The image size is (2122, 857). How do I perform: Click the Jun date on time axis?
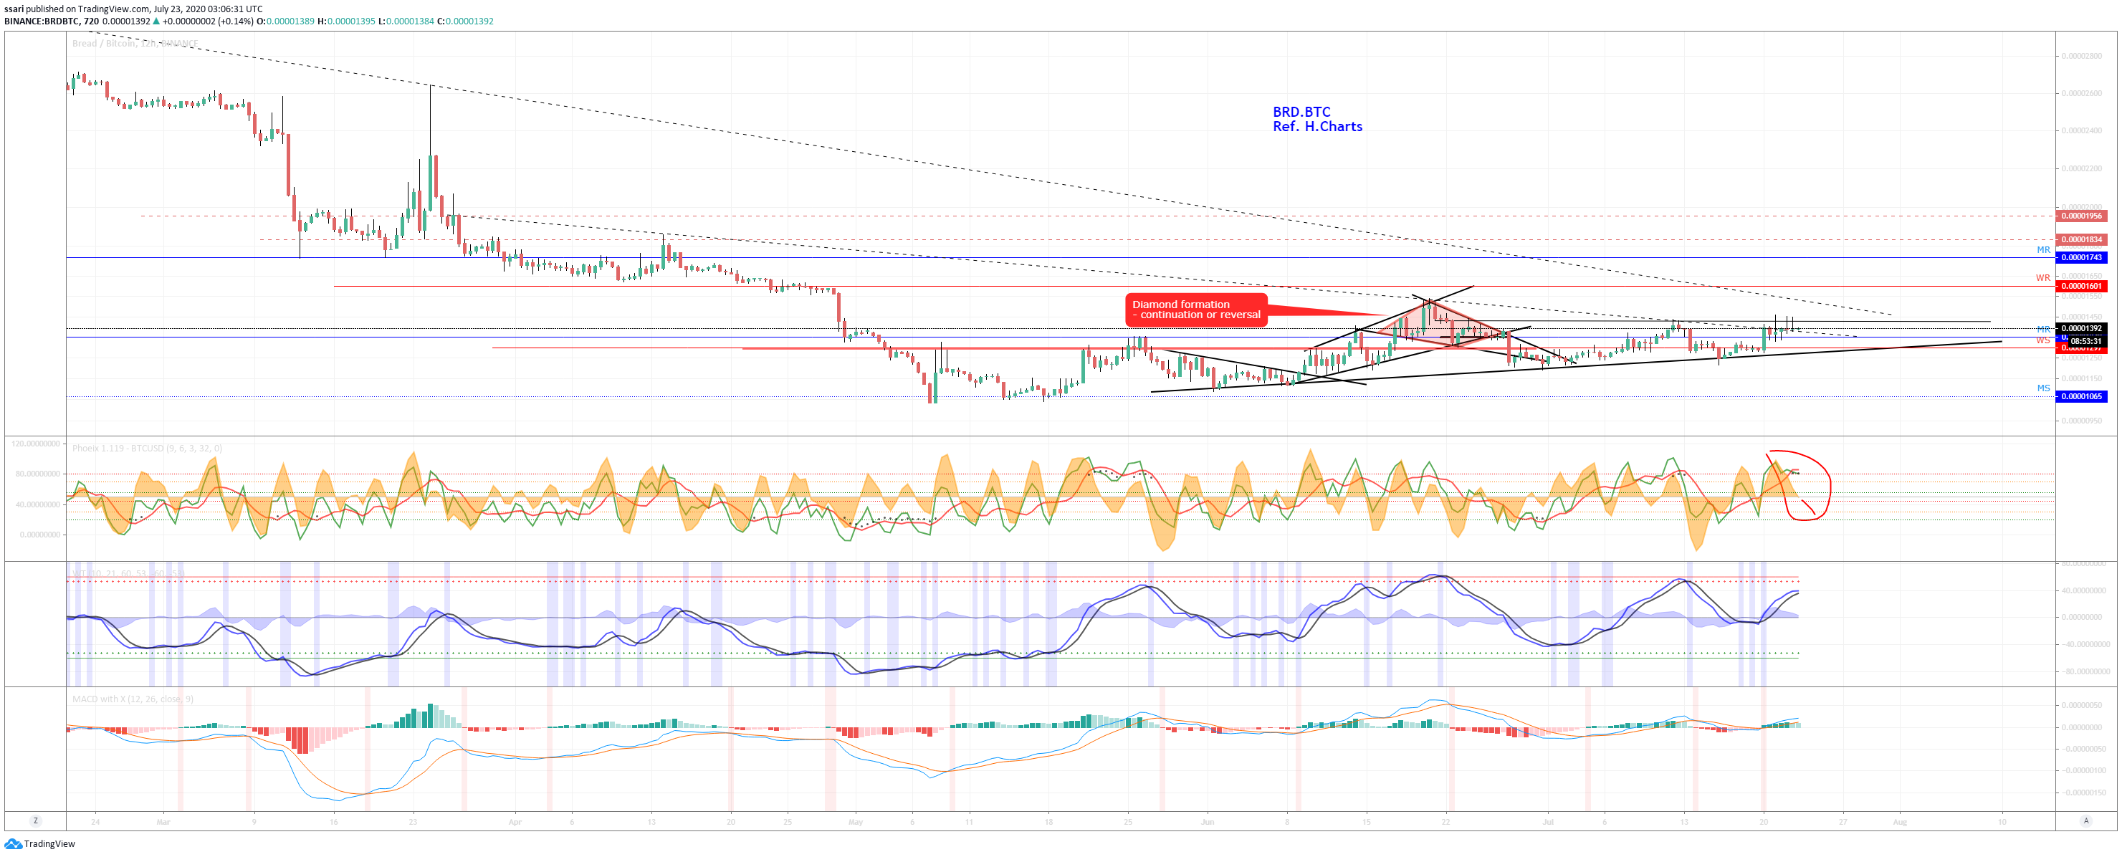[1208, 822]
